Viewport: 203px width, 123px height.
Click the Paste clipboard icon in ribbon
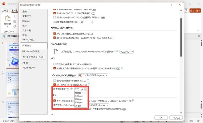[x=7, y=18]
